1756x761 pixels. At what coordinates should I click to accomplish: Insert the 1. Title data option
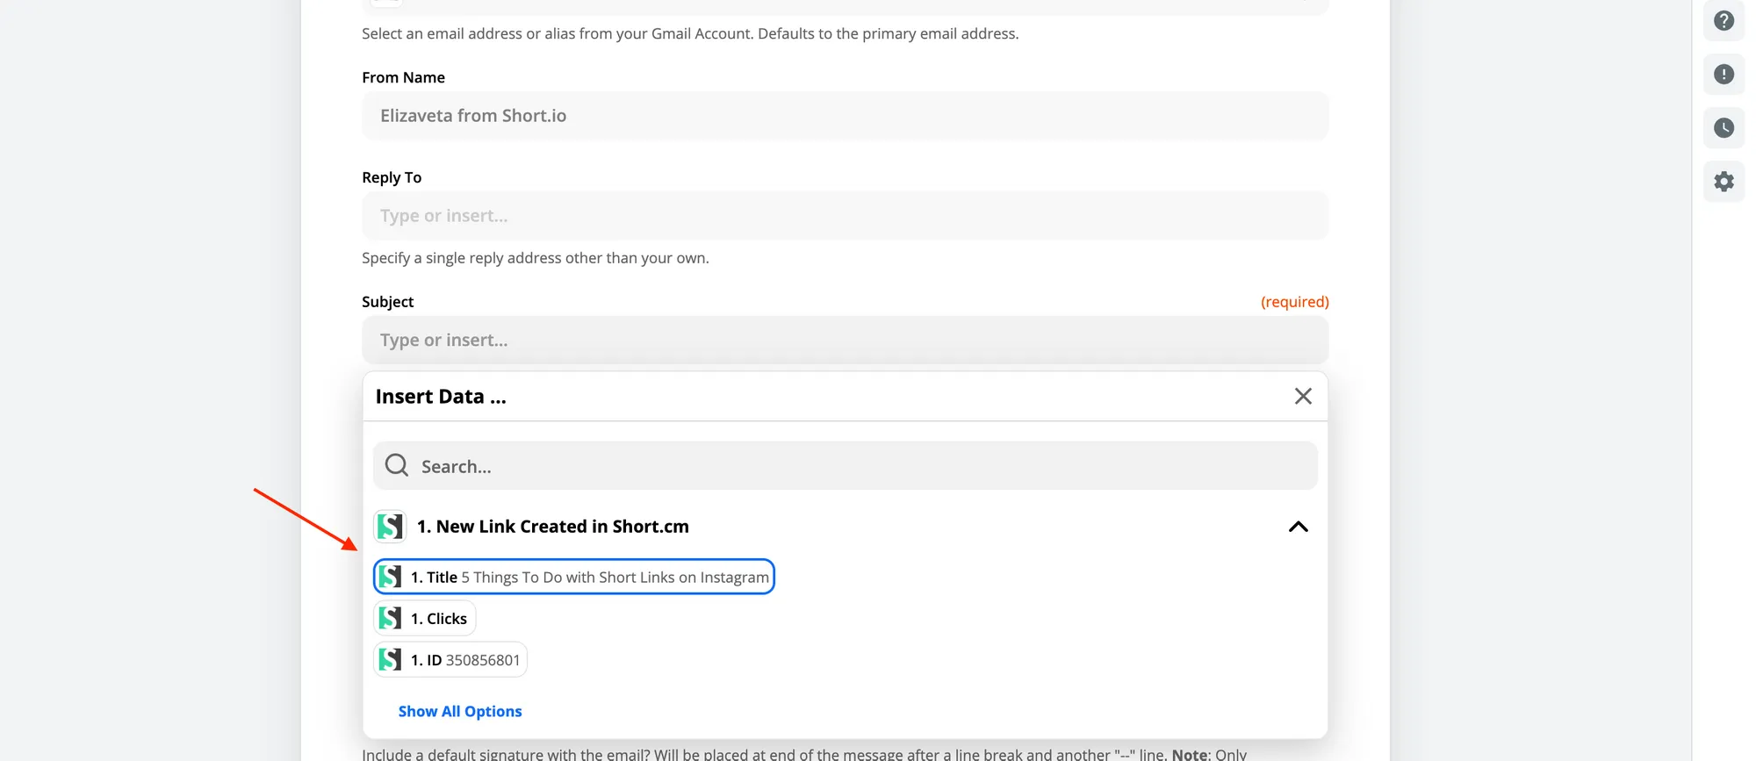click(x=574, y=577)
